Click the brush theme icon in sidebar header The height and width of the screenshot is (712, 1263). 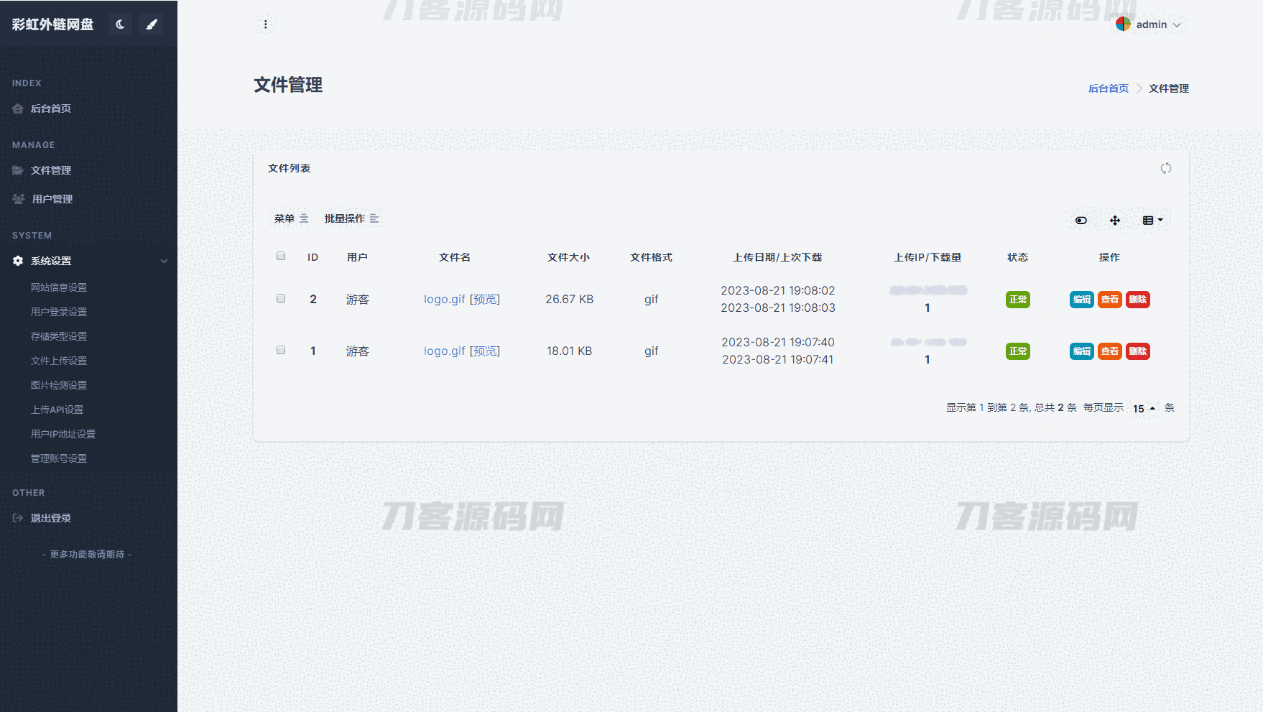tap(152, 24)
